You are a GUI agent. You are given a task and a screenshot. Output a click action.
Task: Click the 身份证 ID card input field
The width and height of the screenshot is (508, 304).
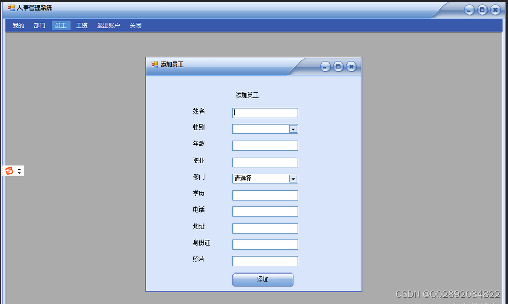click(x=264, y=244)
